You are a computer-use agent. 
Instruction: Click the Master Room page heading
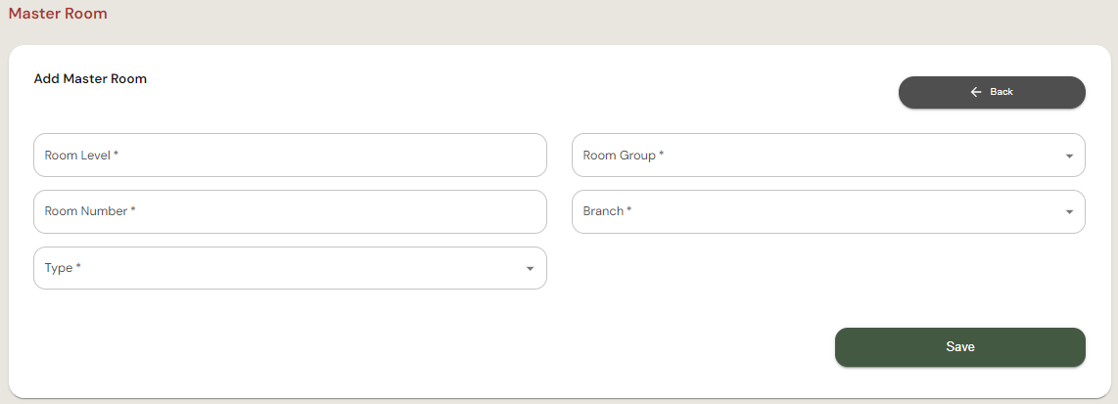[58, 14]
